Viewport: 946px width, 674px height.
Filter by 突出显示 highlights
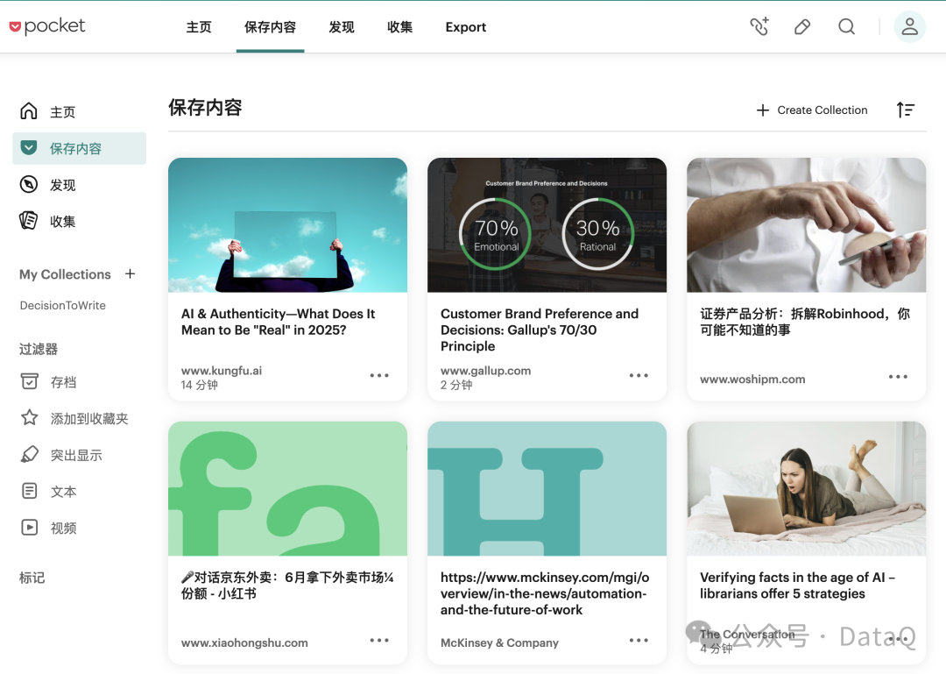tap(61, 455)
